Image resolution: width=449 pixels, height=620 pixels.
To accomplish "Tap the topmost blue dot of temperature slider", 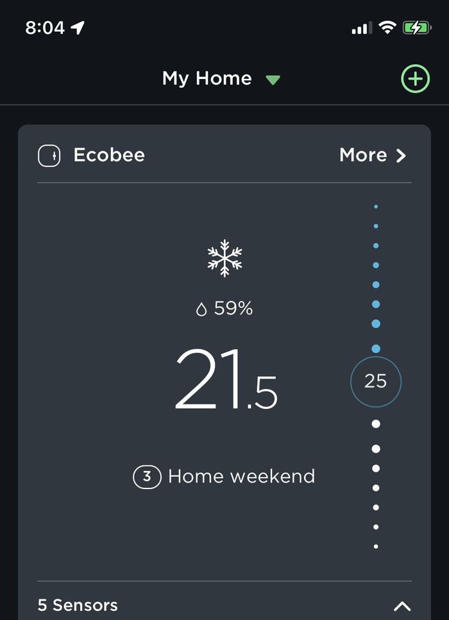I will [x=376, y=207].
